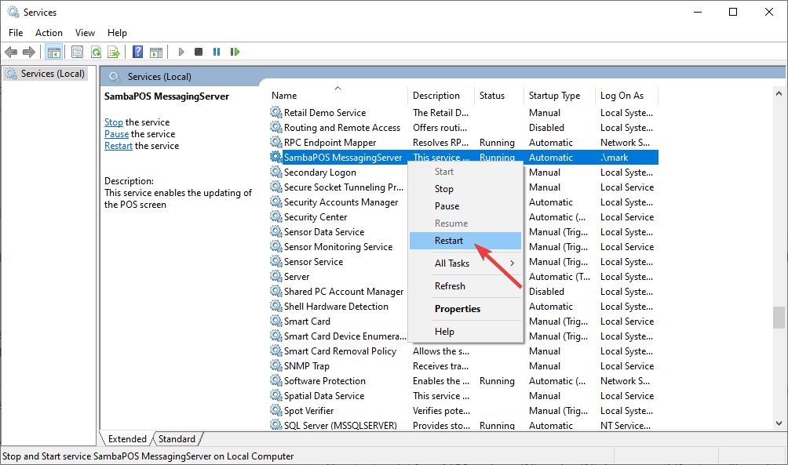This screenshot has height=465, width=788.
Task: Switch to the Extended tab
Action: point(127,439)
